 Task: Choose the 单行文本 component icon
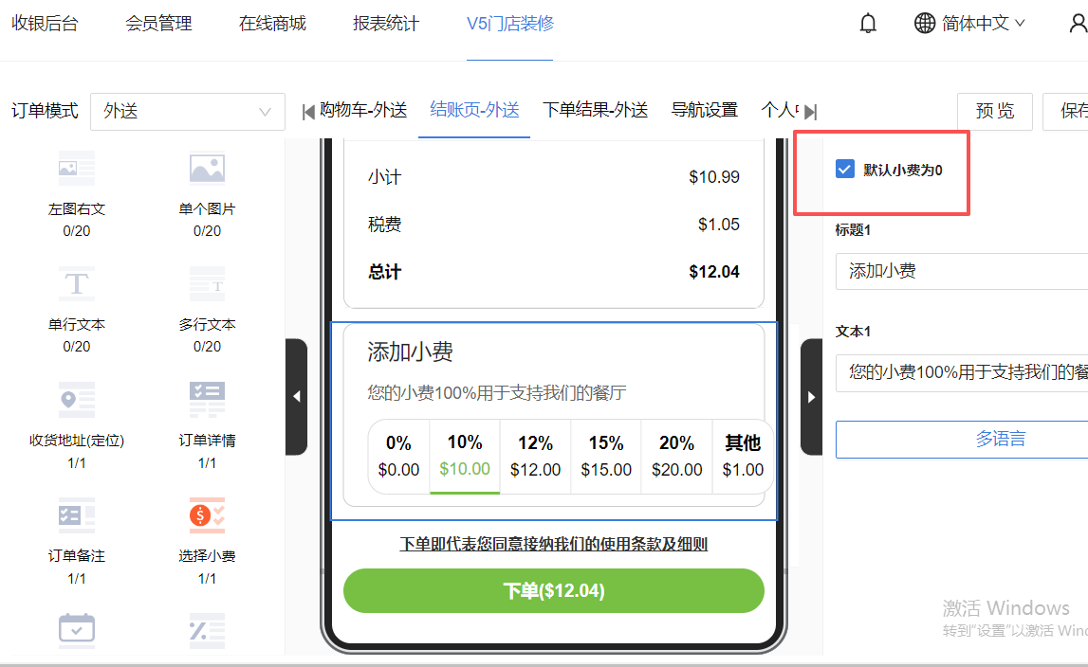(x=77, y=284)
